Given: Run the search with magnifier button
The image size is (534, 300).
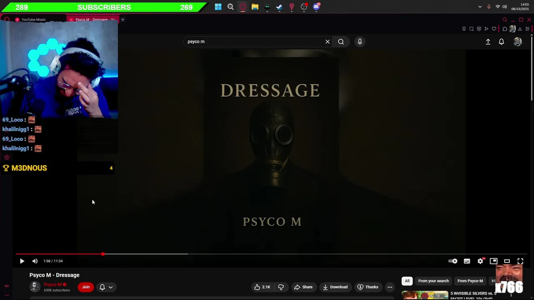Looking at the screenshot, I should point(341,42).
